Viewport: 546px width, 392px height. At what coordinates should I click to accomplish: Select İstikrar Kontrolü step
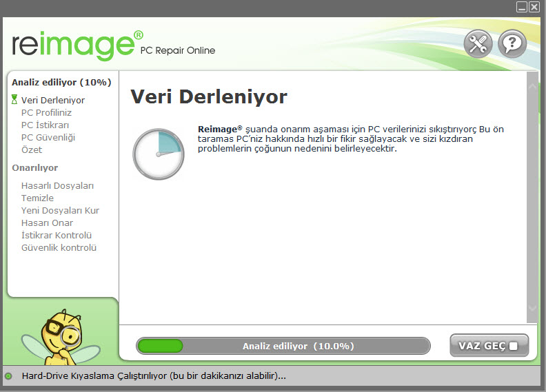tap(57, 235)
